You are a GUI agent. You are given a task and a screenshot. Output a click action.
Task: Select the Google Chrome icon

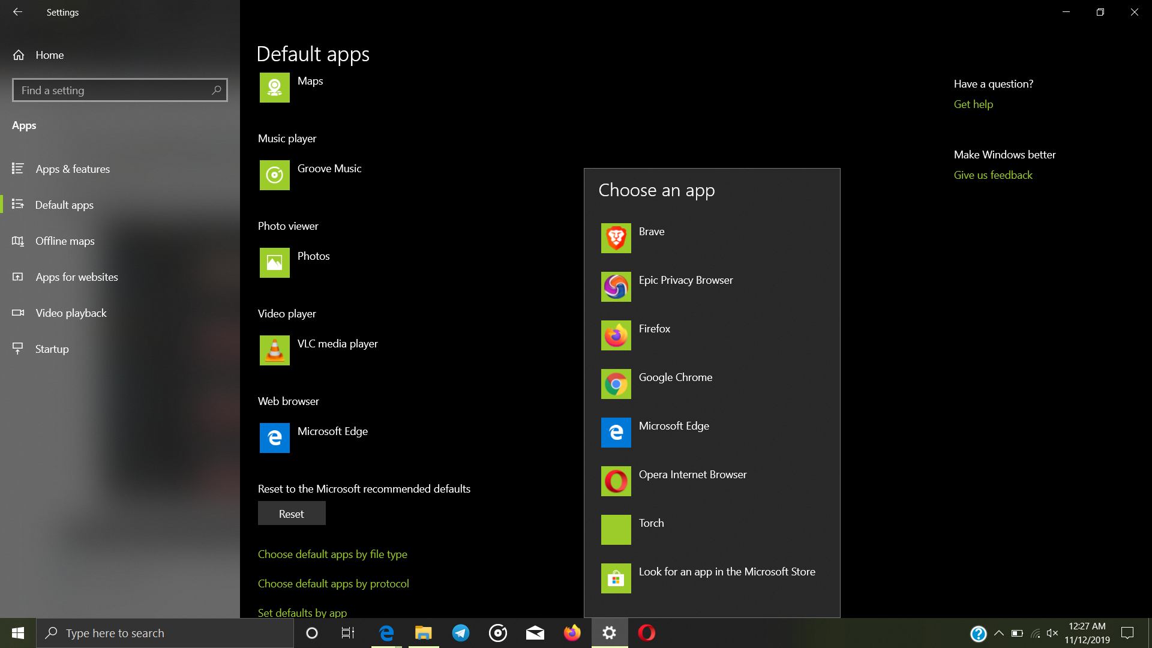pos(616,384)
